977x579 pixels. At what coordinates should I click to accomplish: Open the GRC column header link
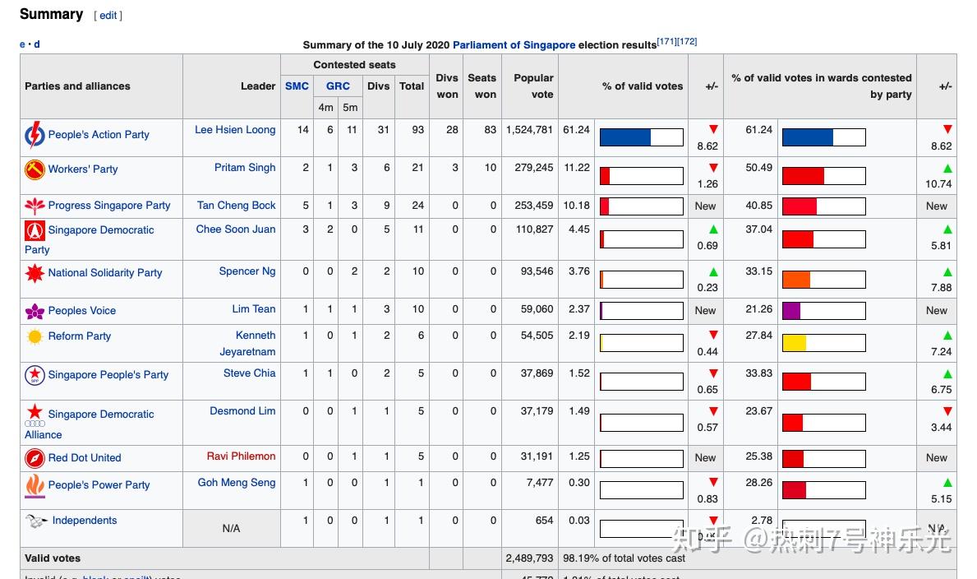tap(338, 86)
